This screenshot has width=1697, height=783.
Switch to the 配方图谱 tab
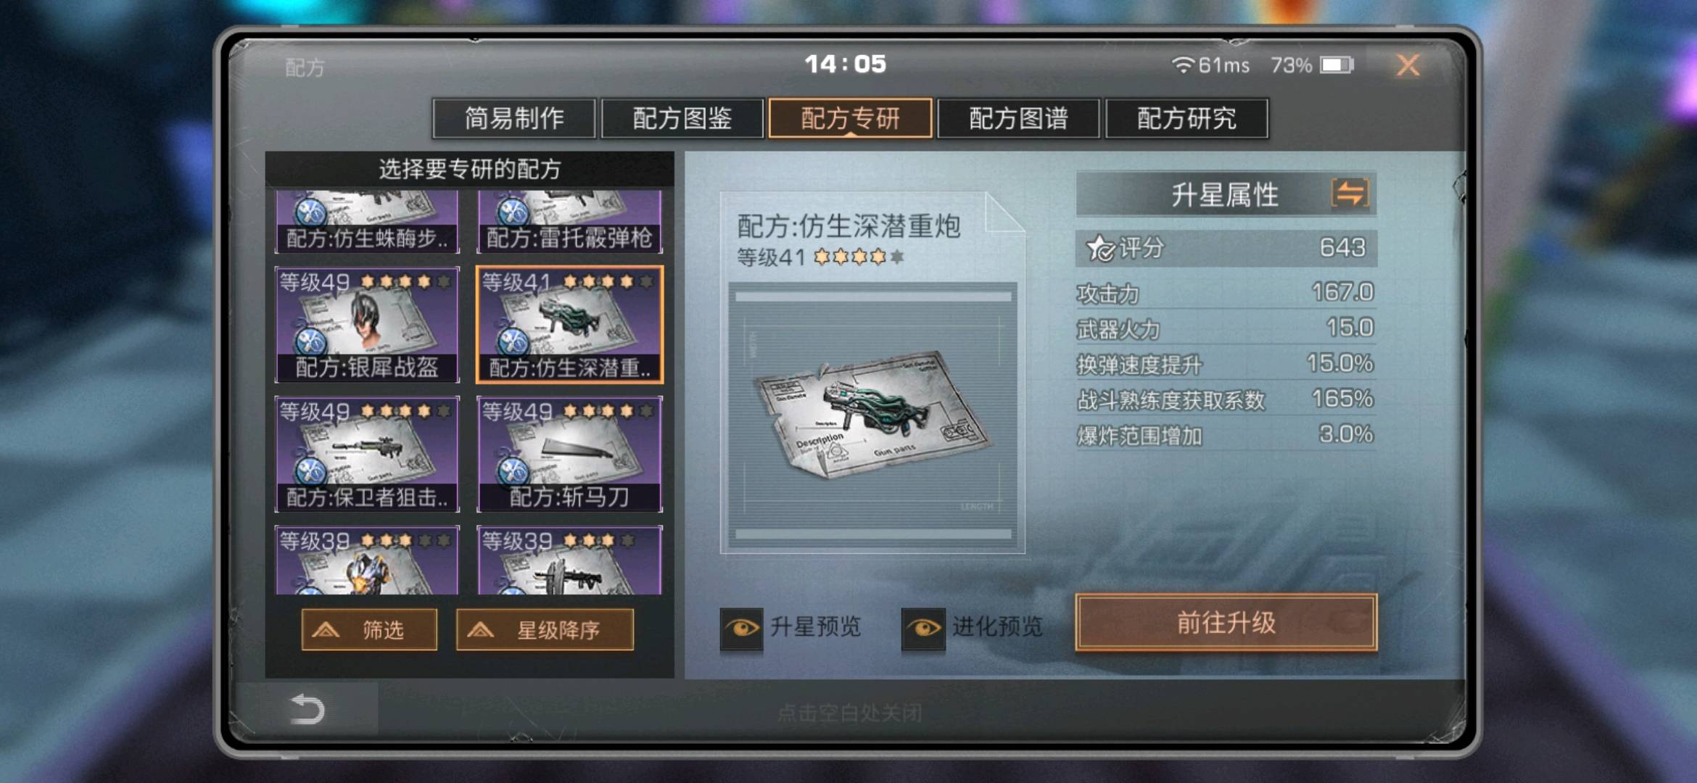1018,118
